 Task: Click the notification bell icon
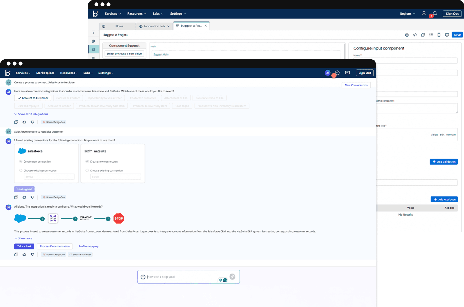point(434,14)
